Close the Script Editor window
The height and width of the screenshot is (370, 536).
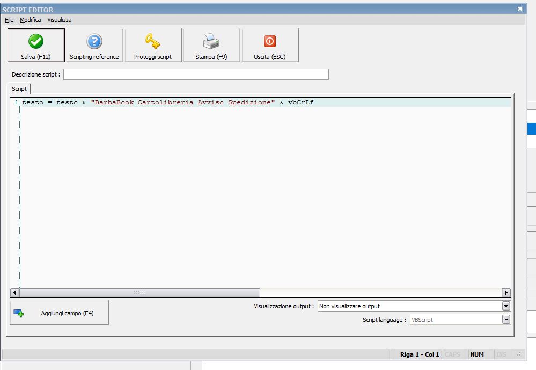click(x=520, y=9)
